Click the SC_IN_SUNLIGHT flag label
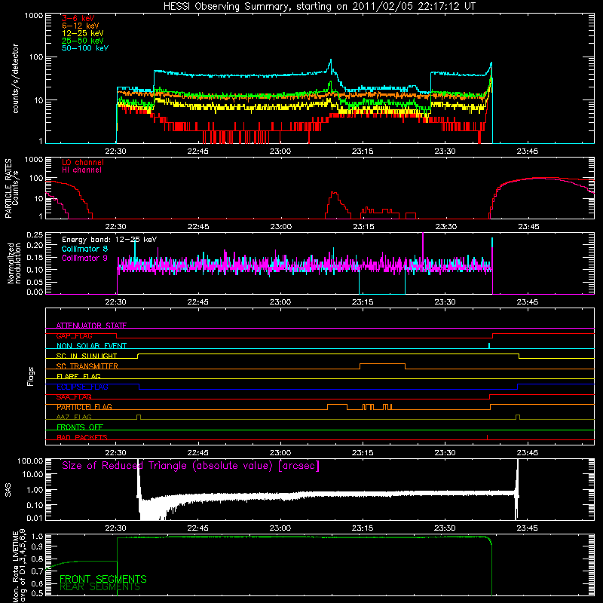Screen dimensions: 603x603 coord(87,356)
